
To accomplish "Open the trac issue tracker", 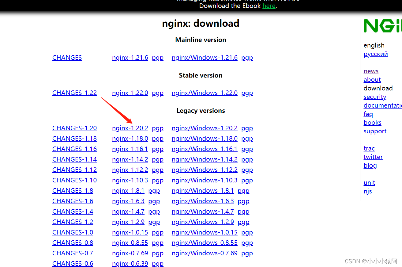I will [x=369, y=148].
